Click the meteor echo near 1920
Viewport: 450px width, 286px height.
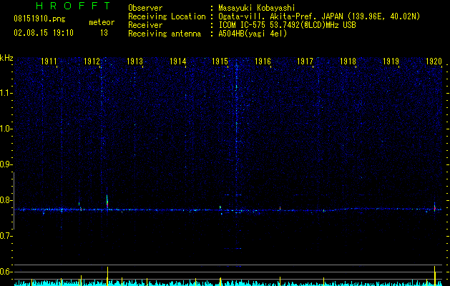[x=435, y=207]
